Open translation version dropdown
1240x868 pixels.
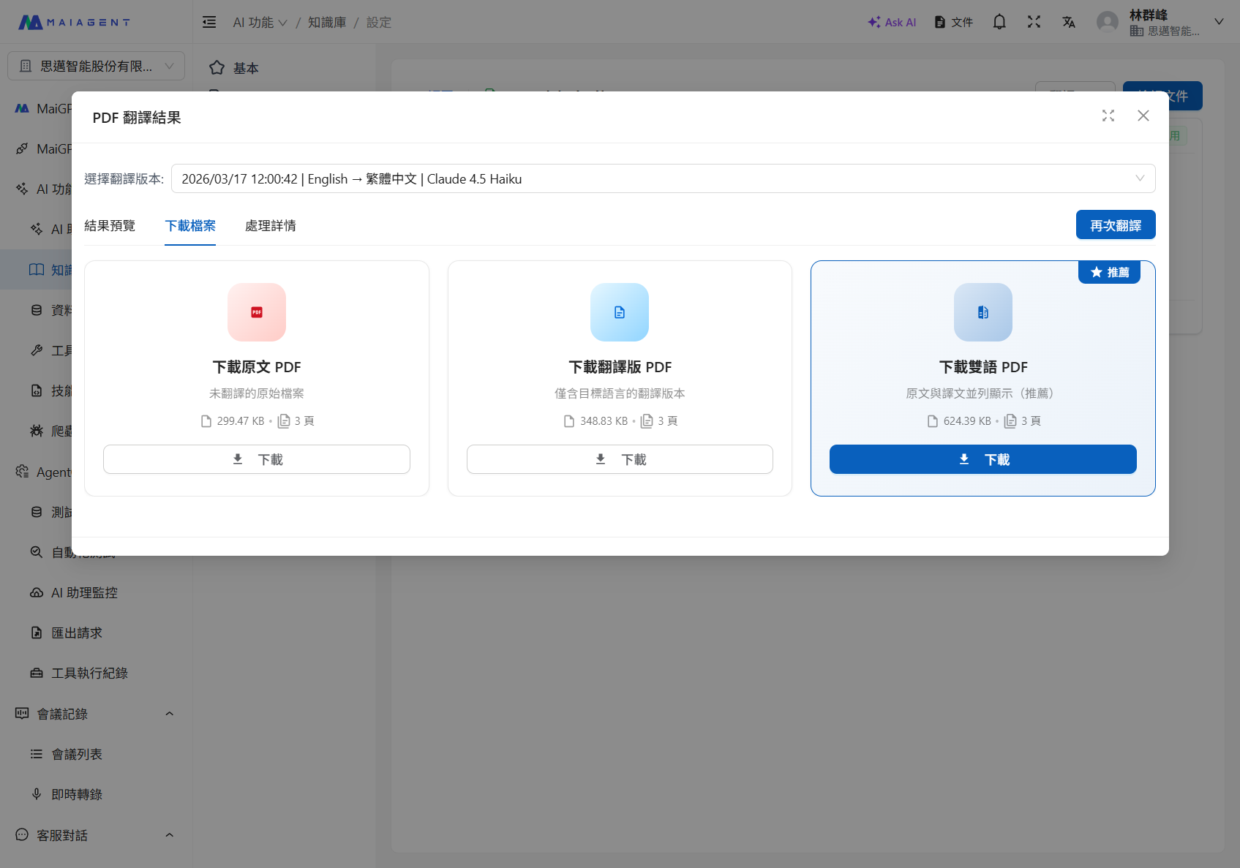tap(663, 178)
